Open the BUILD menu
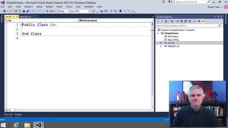Screen dimensions: 228x128 [x=40, y=7]
